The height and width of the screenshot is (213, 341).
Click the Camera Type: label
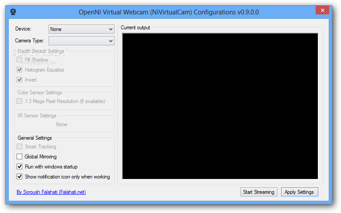(29, 41)
